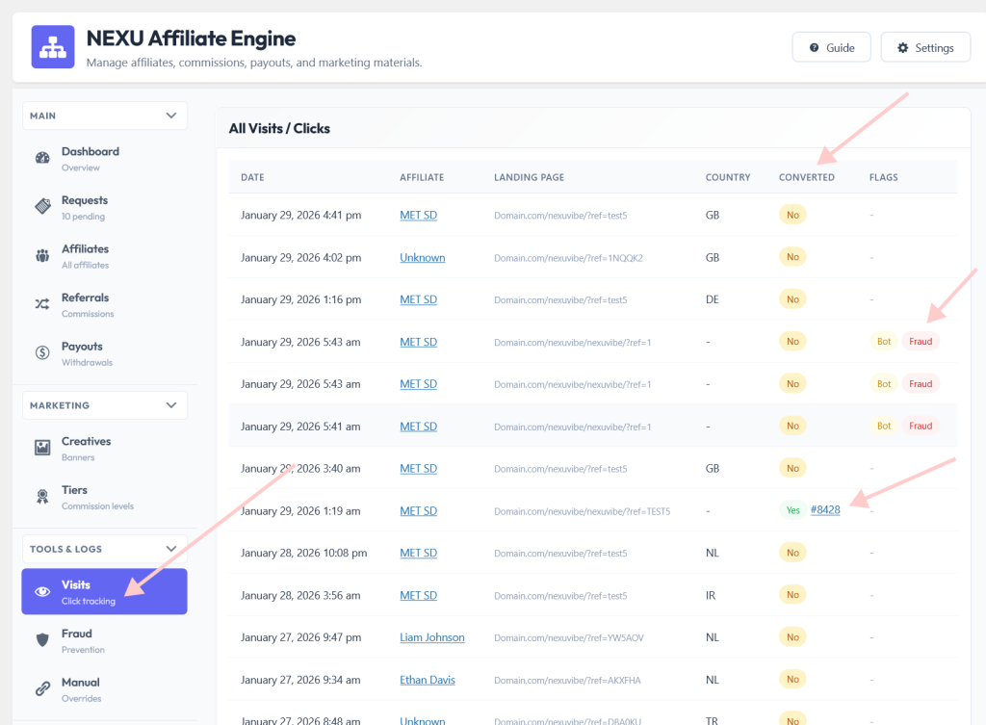Click landing page ending ref=YW5AOV
Screen dimensions: 986x725
pos(569,637)
